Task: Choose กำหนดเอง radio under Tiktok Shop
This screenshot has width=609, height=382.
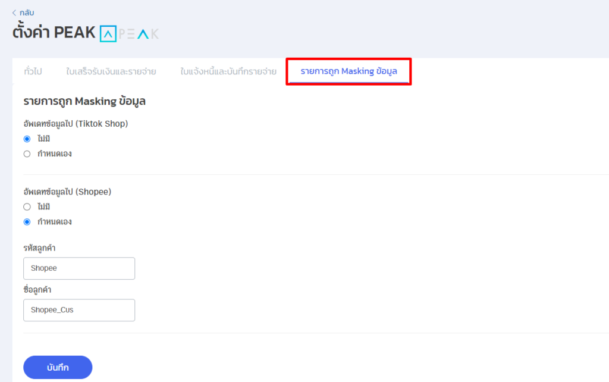Action: click(x=27, y=154)
